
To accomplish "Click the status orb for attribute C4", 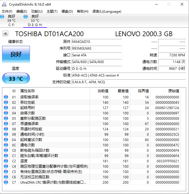I will coord(6,166).
